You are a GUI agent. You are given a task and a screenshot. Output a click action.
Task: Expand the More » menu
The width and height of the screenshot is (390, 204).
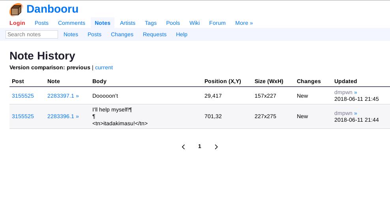point(244,23)
